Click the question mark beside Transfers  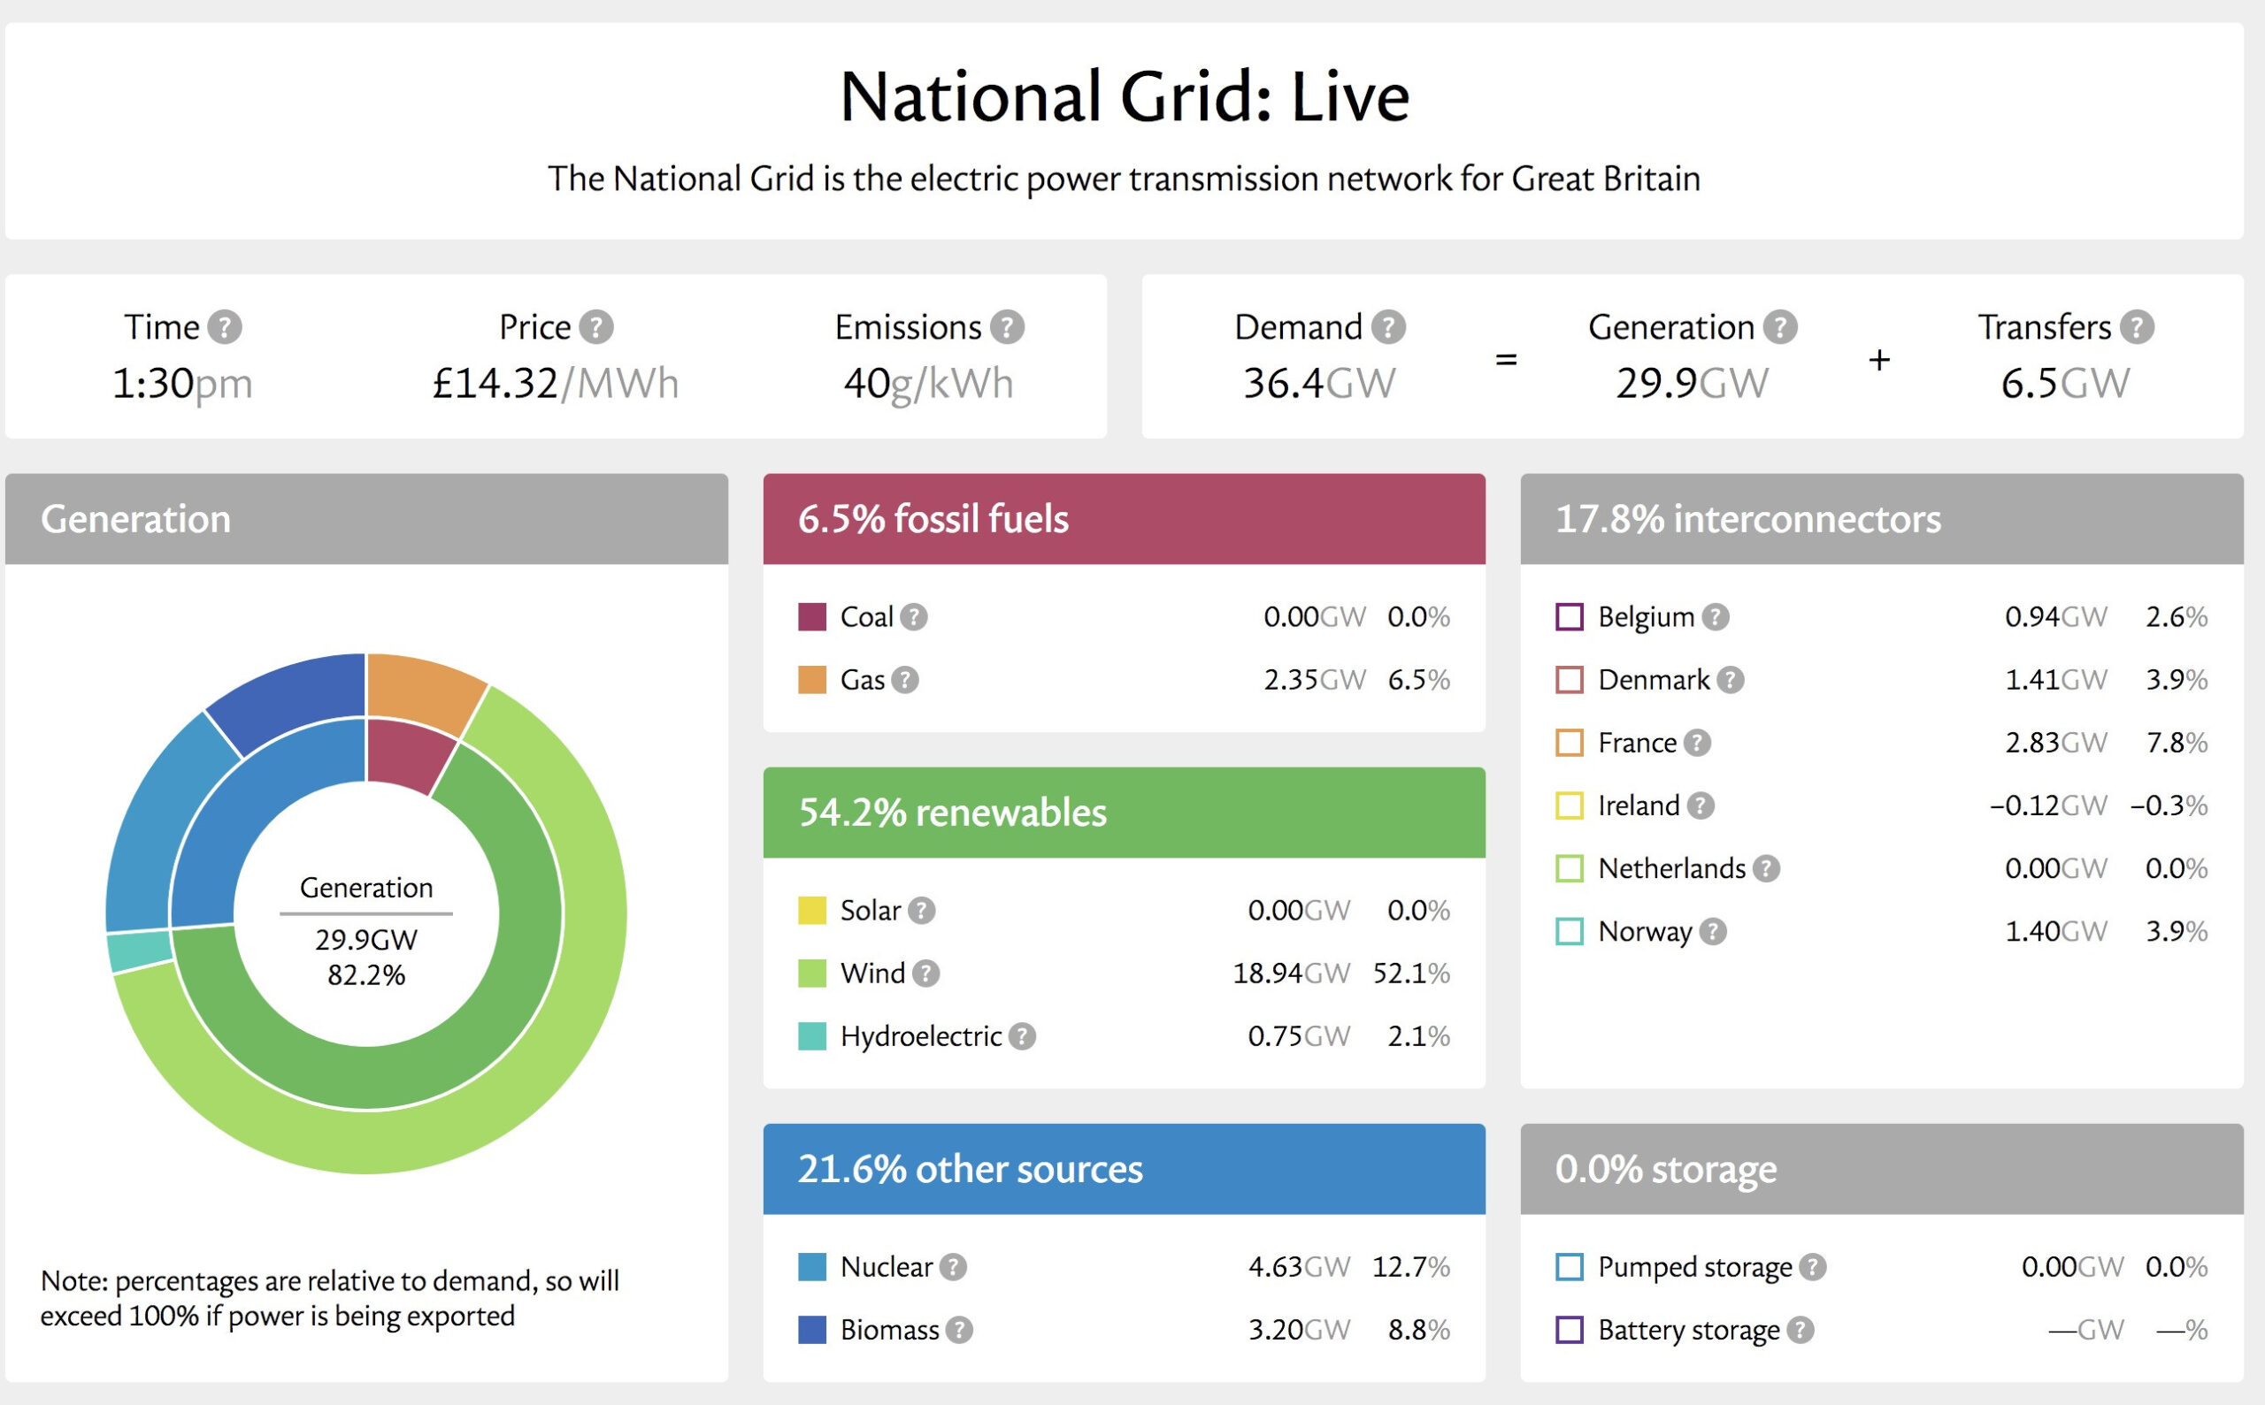pyautogui.click(x=2138, y=327)
